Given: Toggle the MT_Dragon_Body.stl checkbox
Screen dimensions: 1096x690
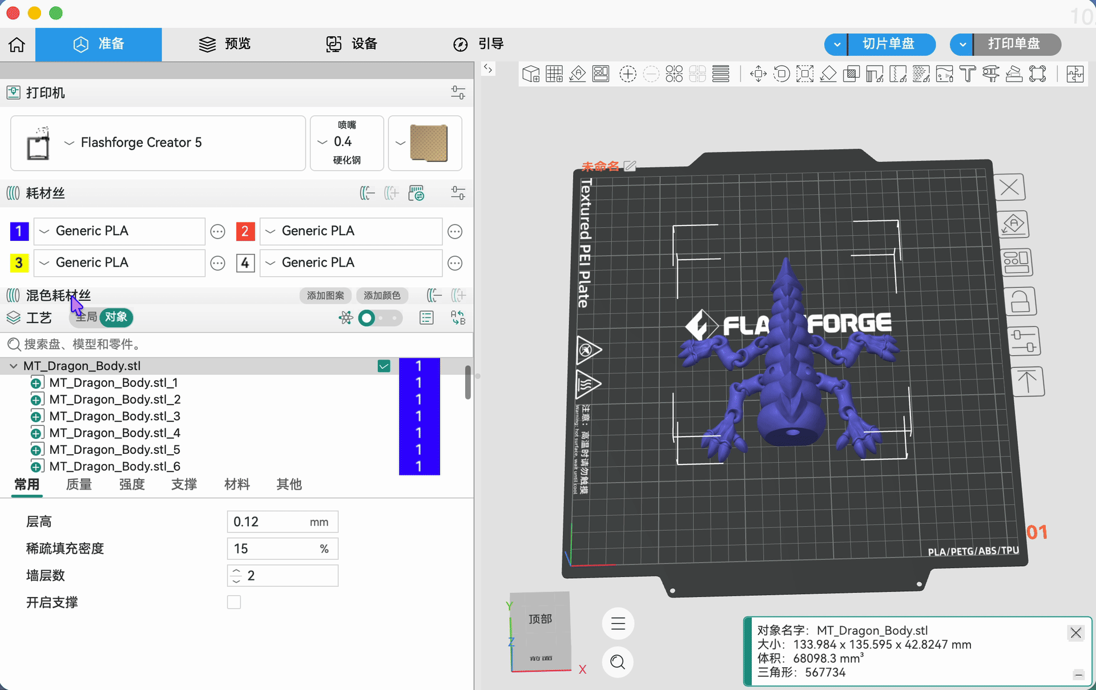Looking at the screenshot, I should [x=384, y=366].
